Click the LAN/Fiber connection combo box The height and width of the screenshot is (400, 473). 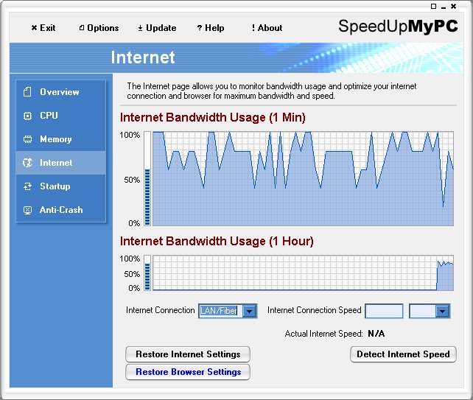(228, 311)
